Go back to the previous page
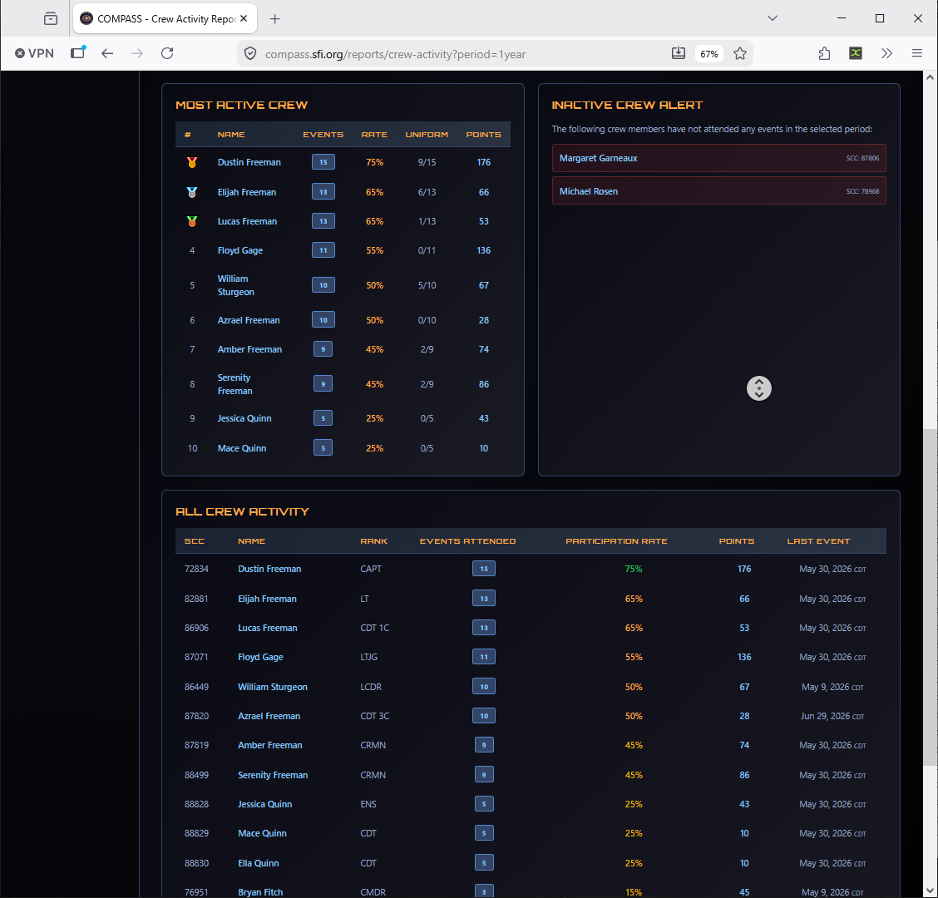Screen dimensions: 938x898 coord(107,53)
